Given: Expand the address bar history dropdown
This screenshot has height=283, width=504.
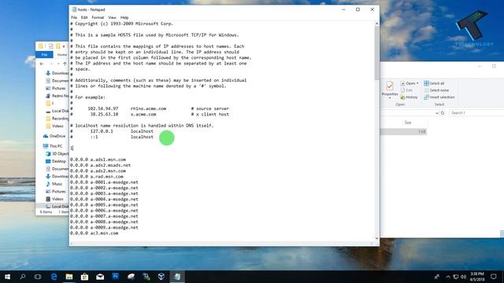Looking at the screenshot, I should tap(437, 113).
